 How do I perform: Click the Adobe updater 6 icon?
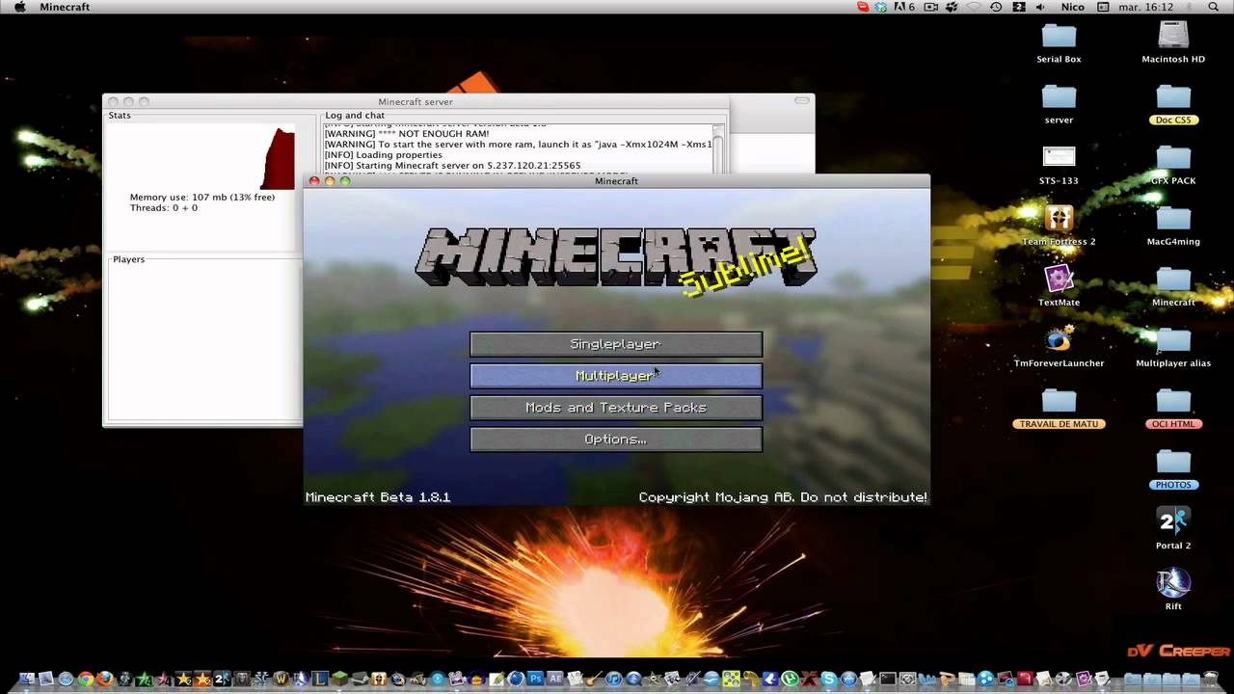tap(904, 7)
